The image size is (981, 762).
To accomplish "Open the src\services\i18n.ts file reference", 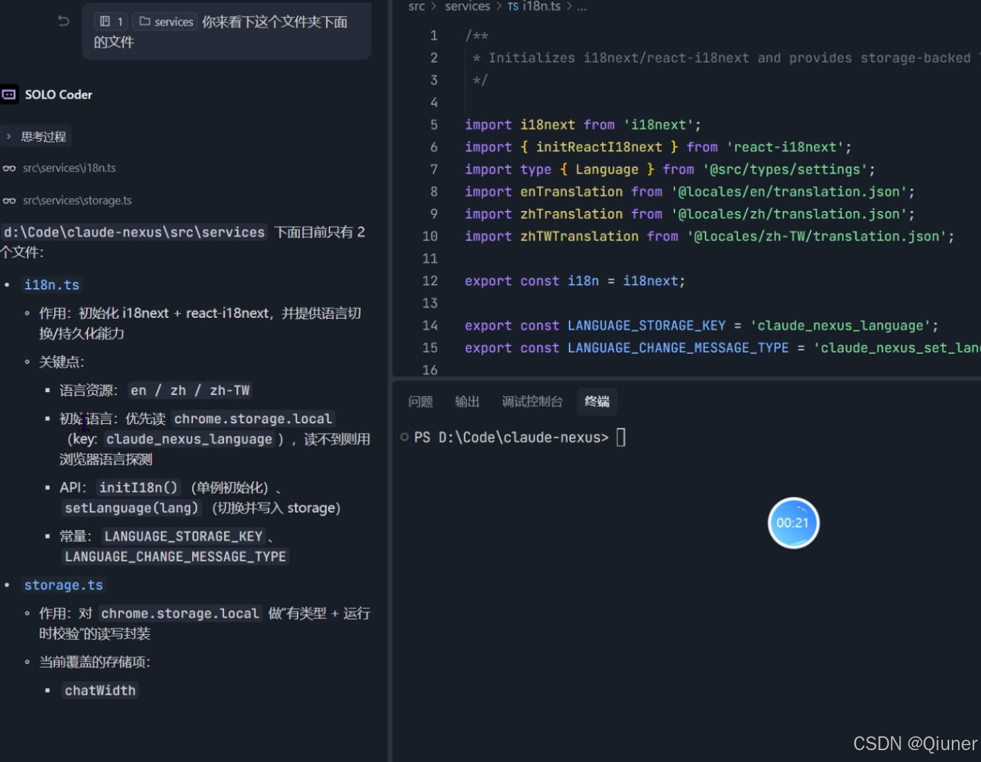I will coord(69,168).
